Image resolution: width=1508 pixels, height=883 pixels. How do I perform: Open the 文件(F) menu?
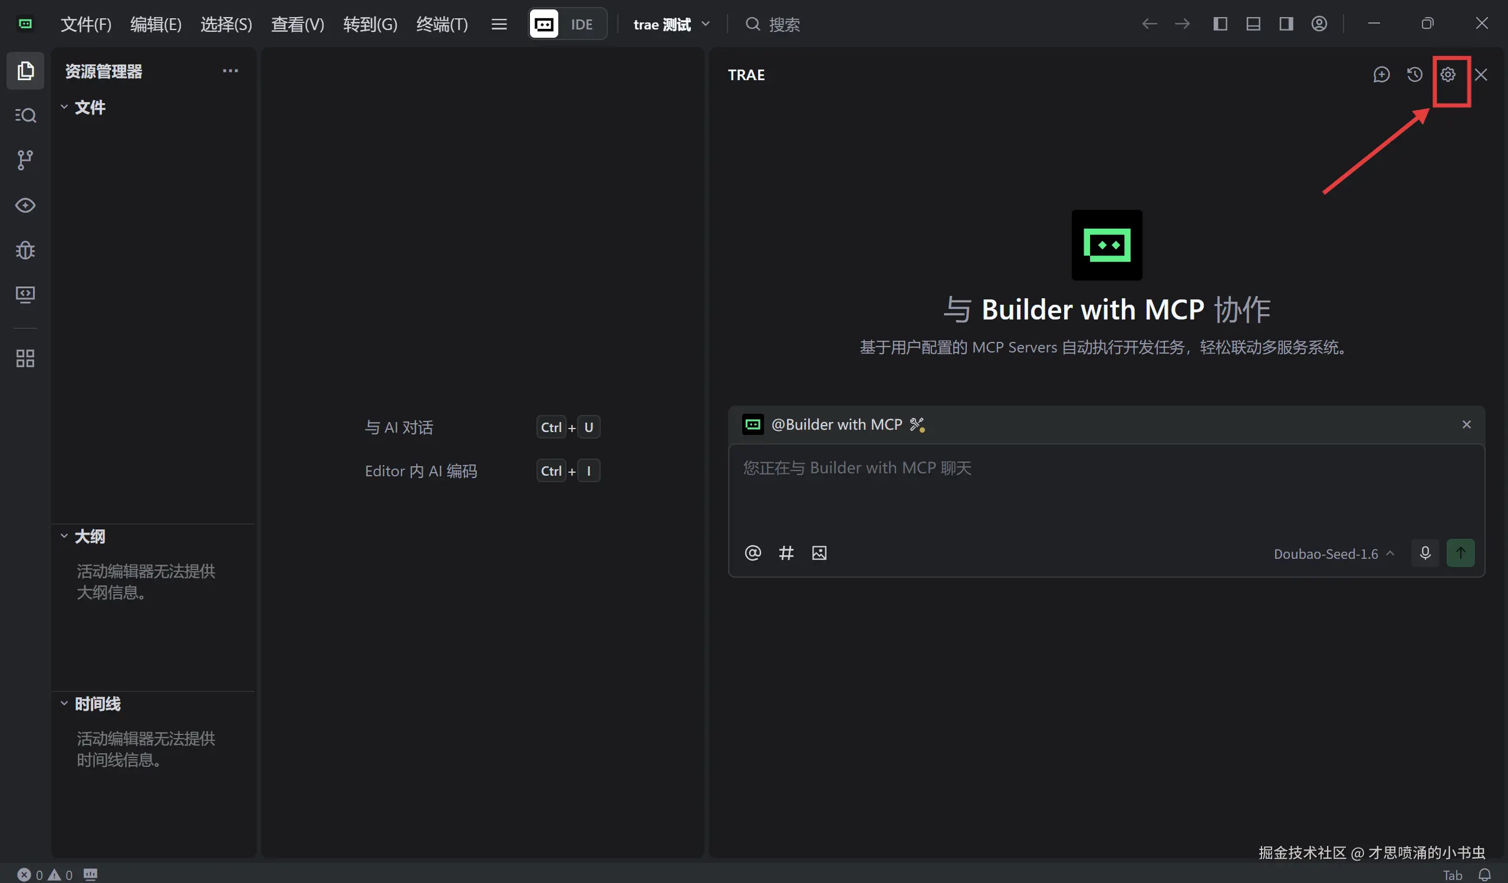85,25
